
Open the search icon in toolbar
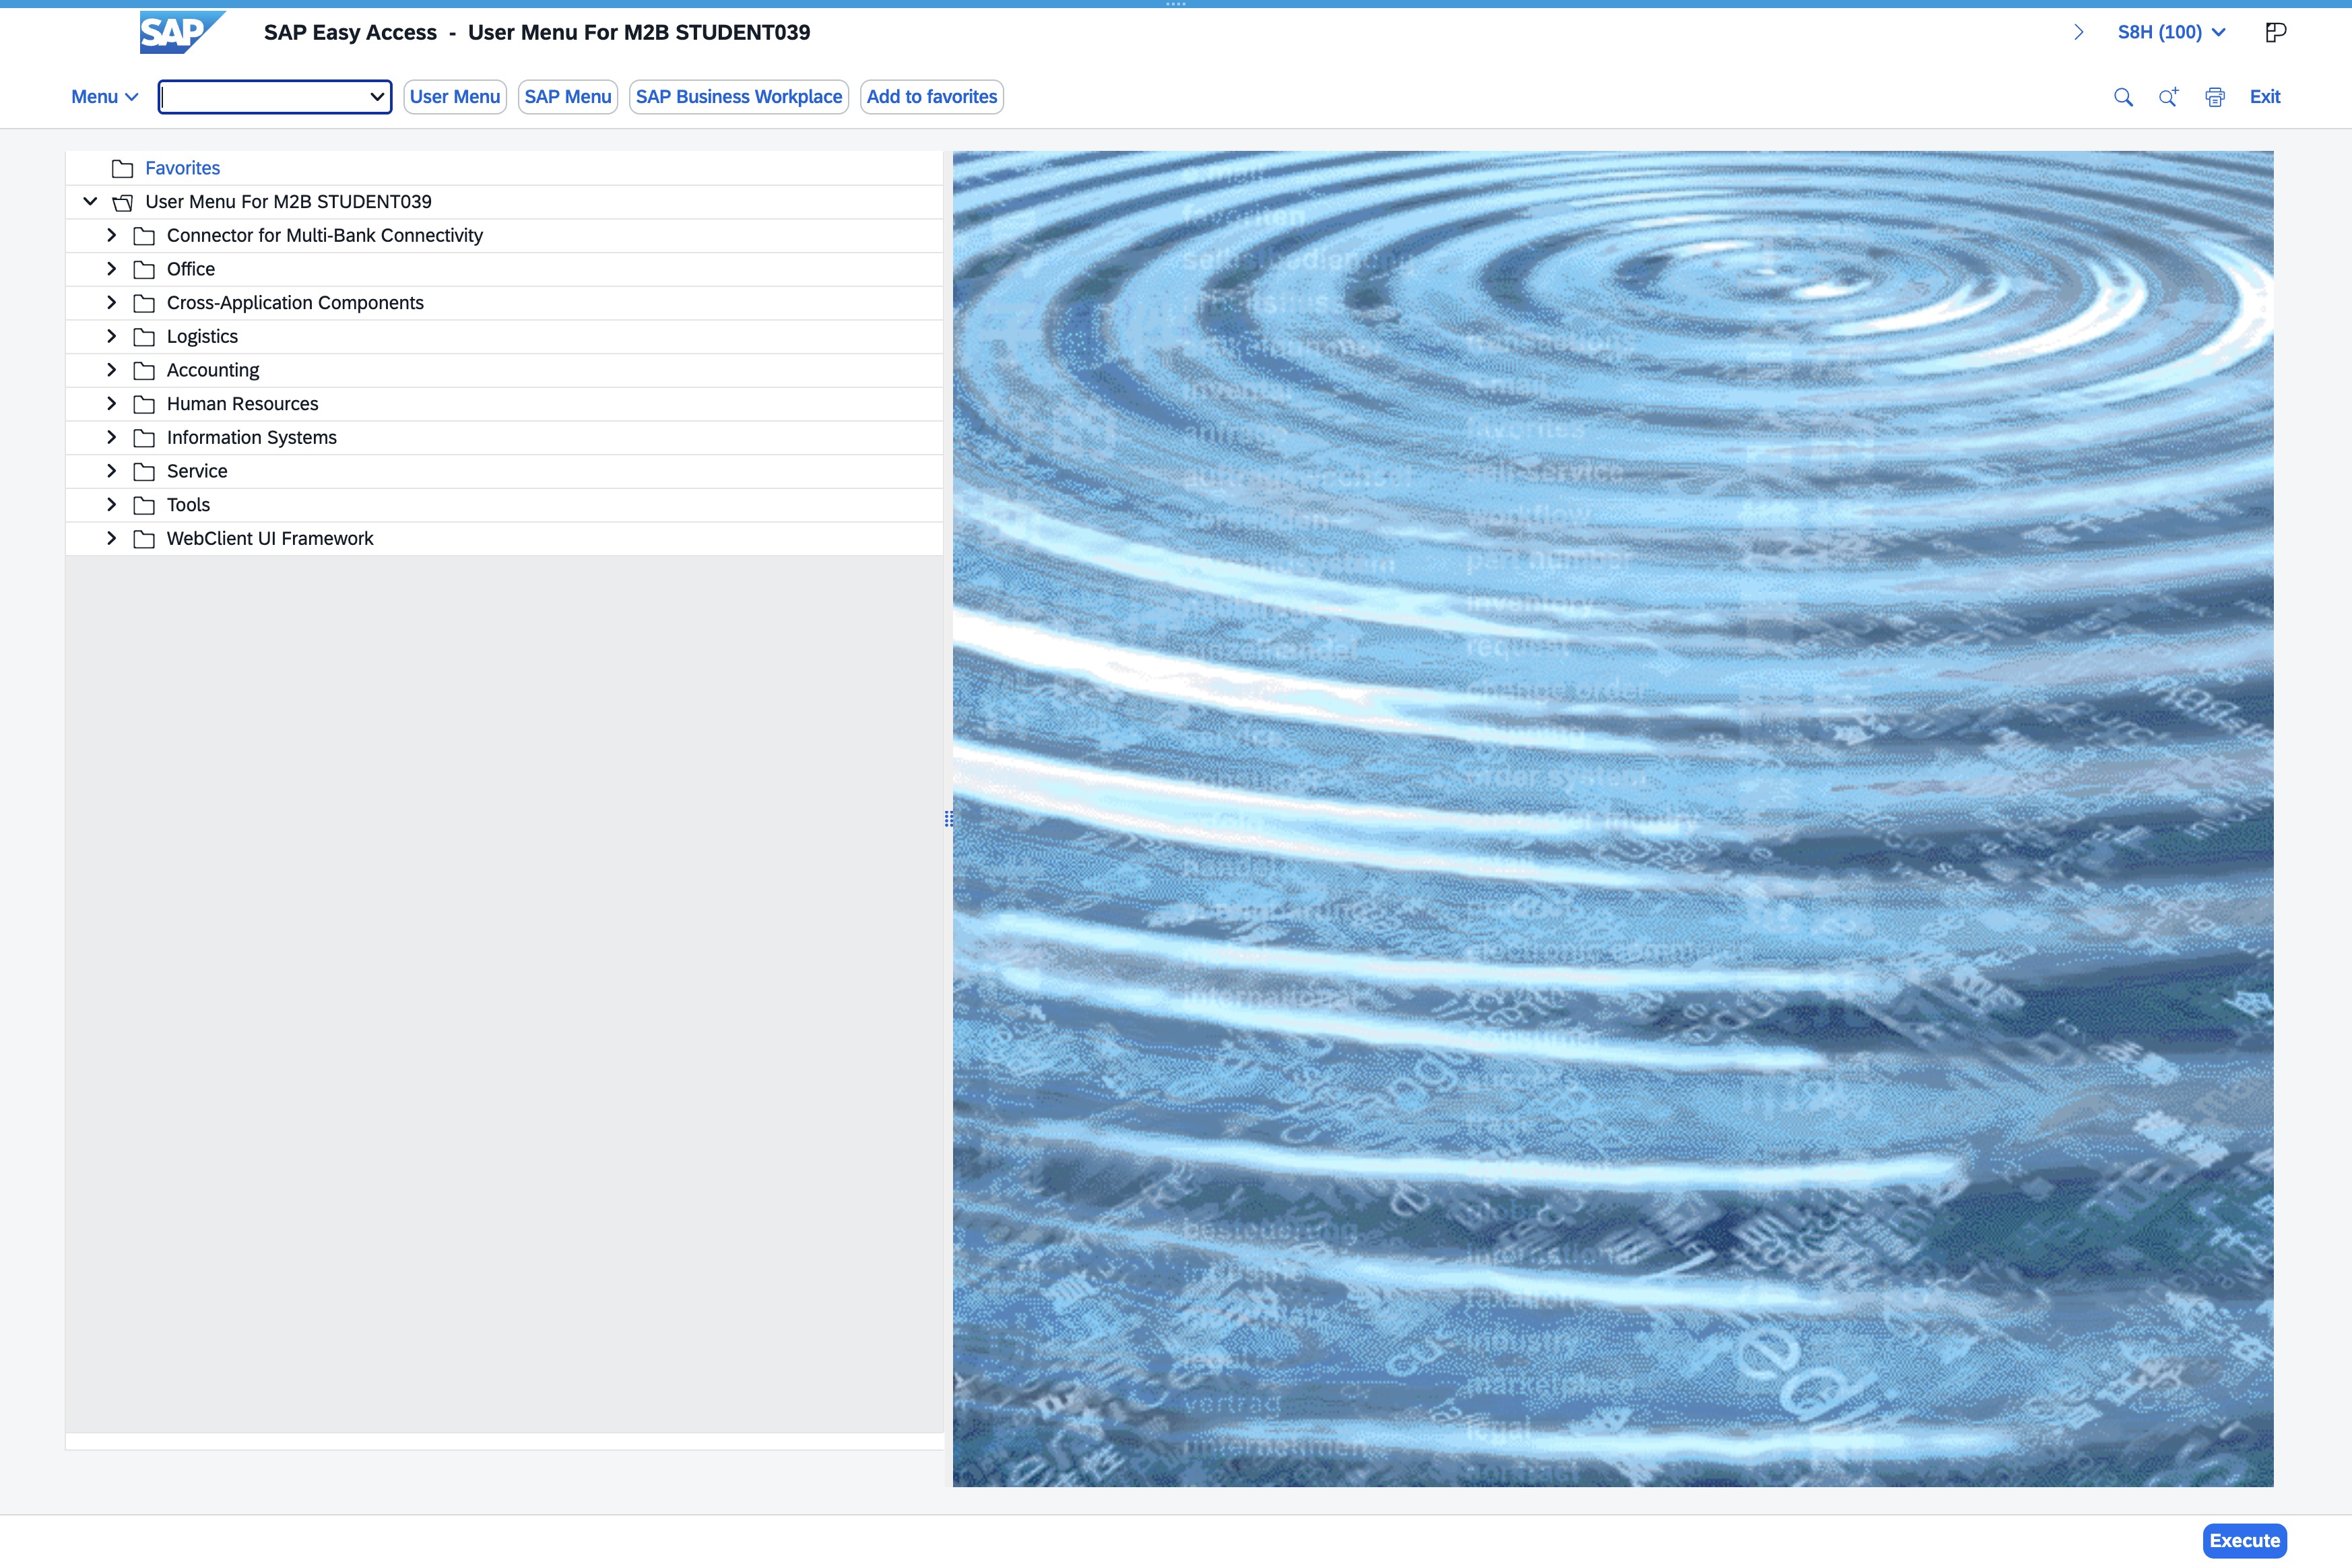click(2123, 97)
